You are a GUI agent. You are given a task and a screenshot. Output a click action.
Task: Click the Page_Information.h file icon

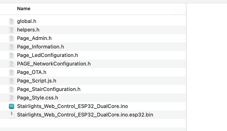pyautogui.click(x=12, y=47)
